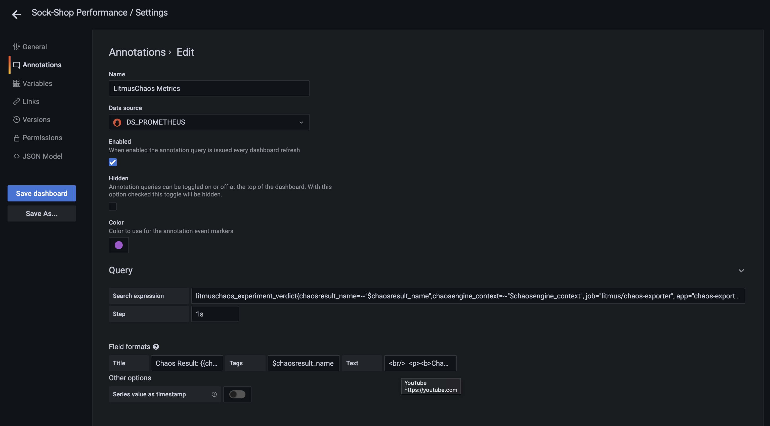Viewport: 770px width, 426px height.
Task: Click the Series value info icon
Action: (214, 394)
